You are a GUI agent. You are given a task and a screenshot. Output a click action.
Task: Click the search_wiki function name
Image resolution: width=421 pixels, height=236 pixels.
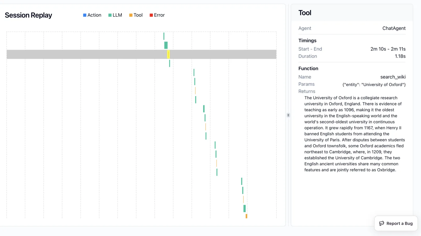393,77
